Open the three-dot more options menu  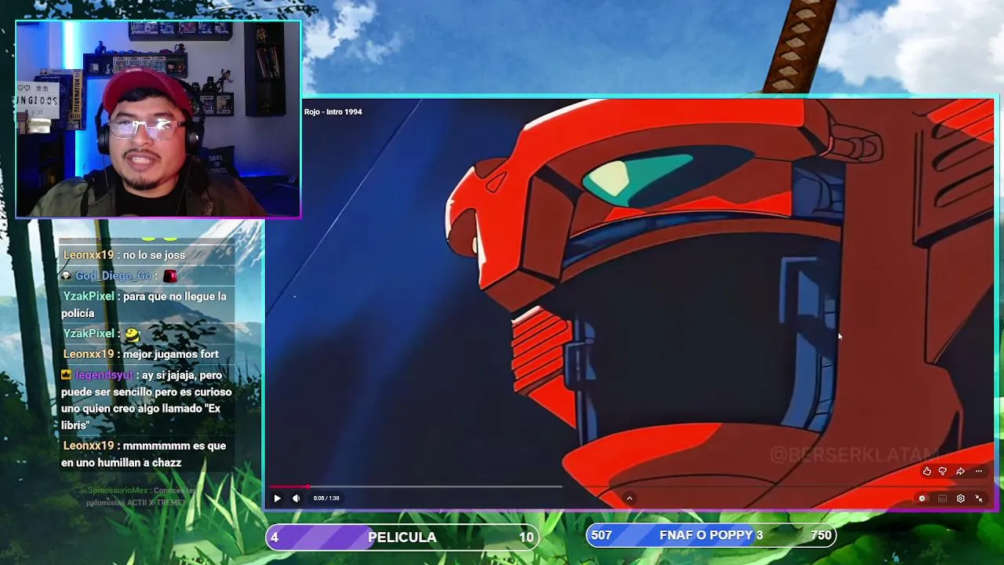coord(978,471)
